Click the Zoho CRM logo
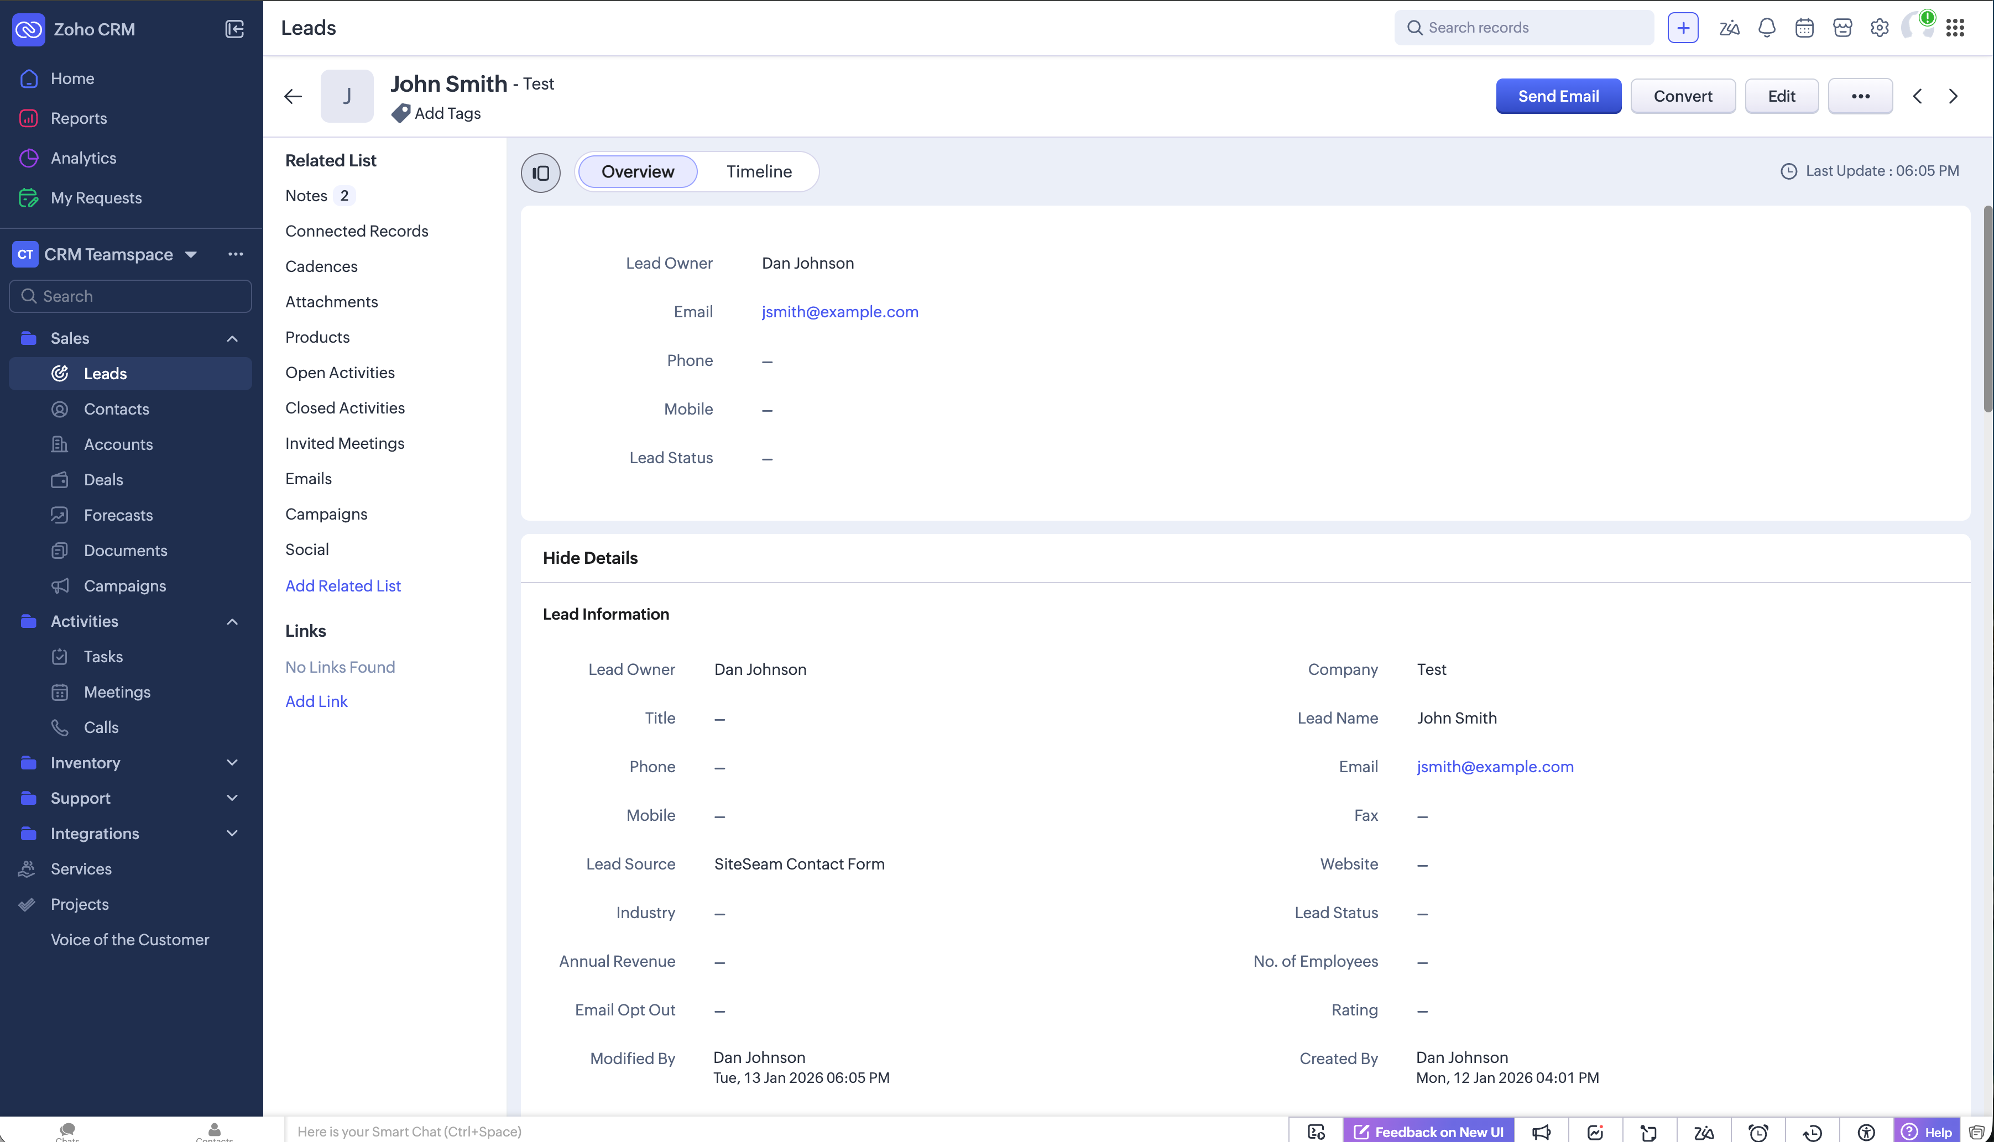 [29, 30]
